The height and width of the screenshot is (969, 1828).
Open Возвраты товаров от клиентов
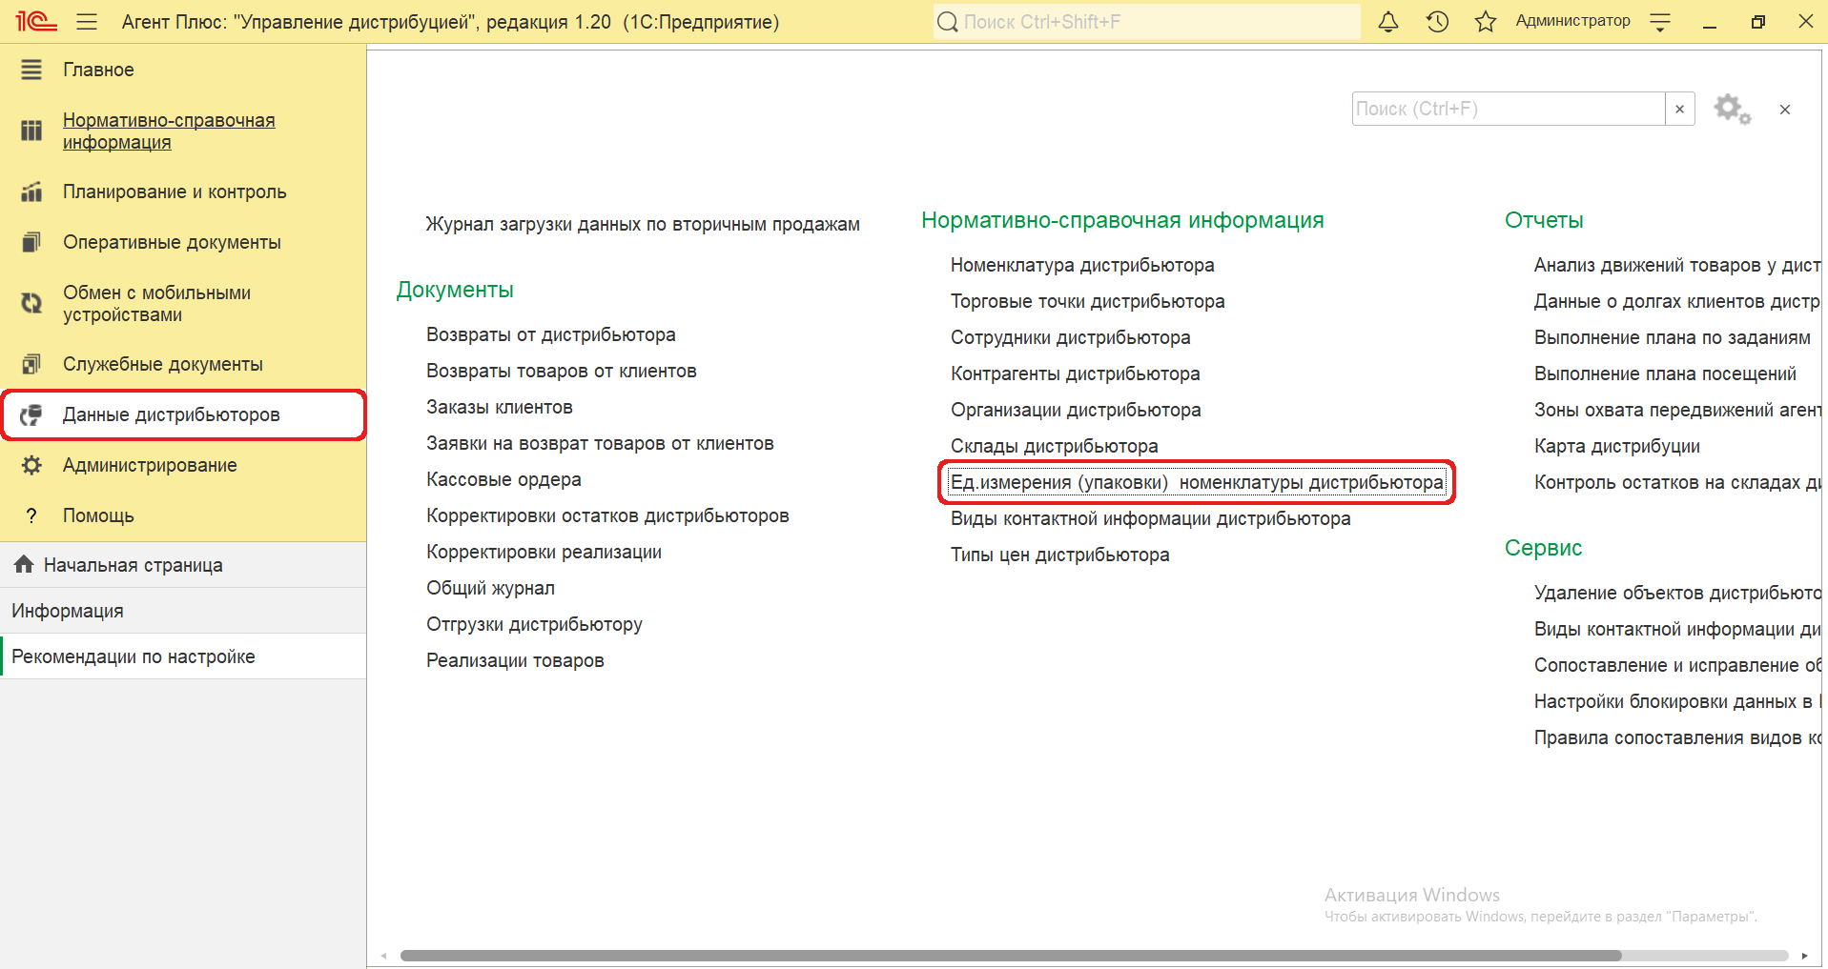click(x=562, y=371)
